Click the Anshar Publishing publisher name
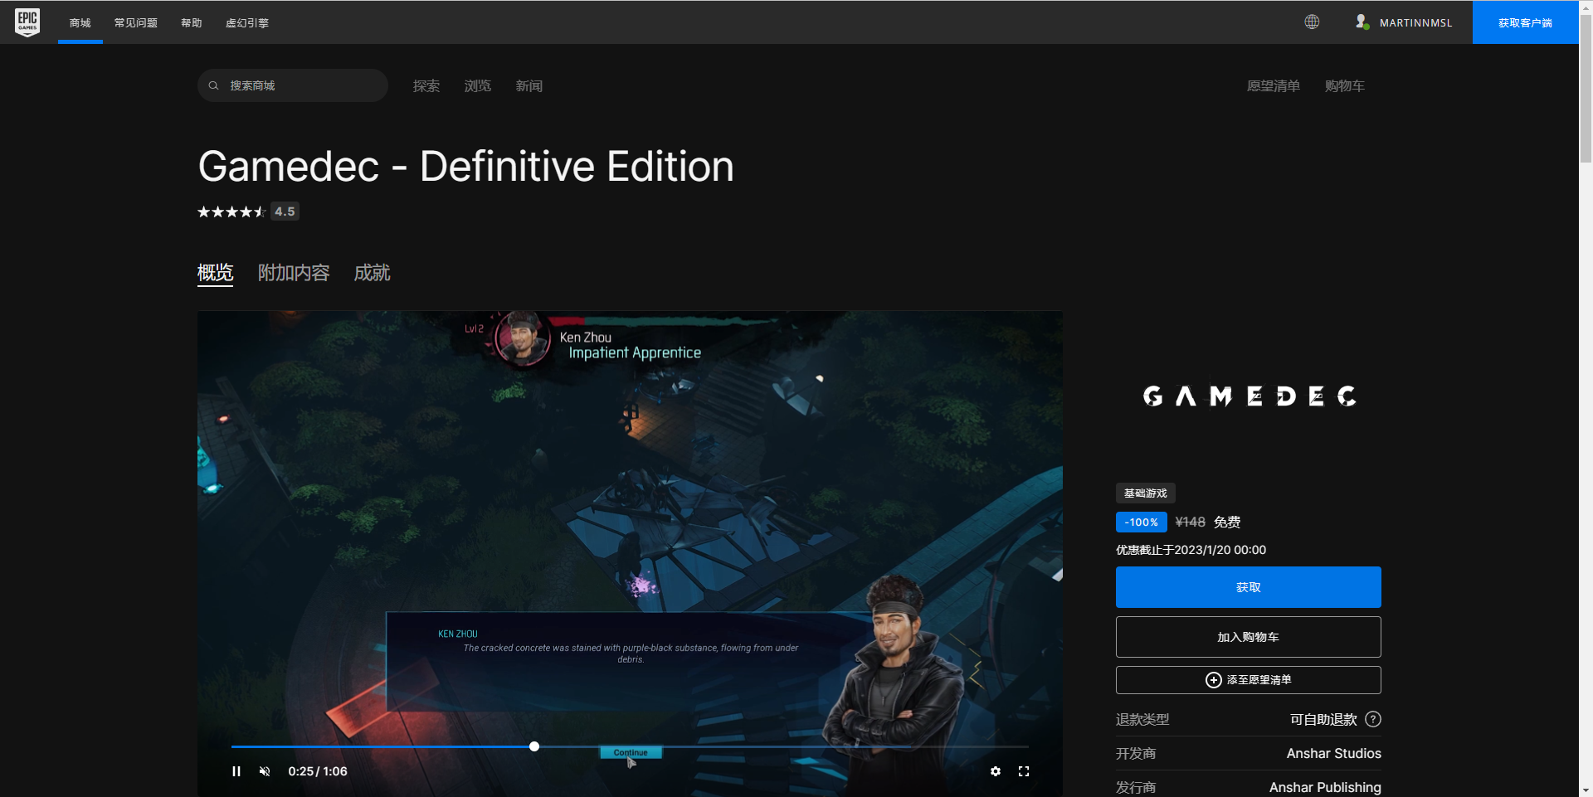The height and width of the screenshot is (797, 1593). coord(1325,787)
